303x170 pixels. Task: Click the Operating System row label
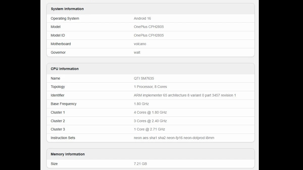[x=65, y=18]
